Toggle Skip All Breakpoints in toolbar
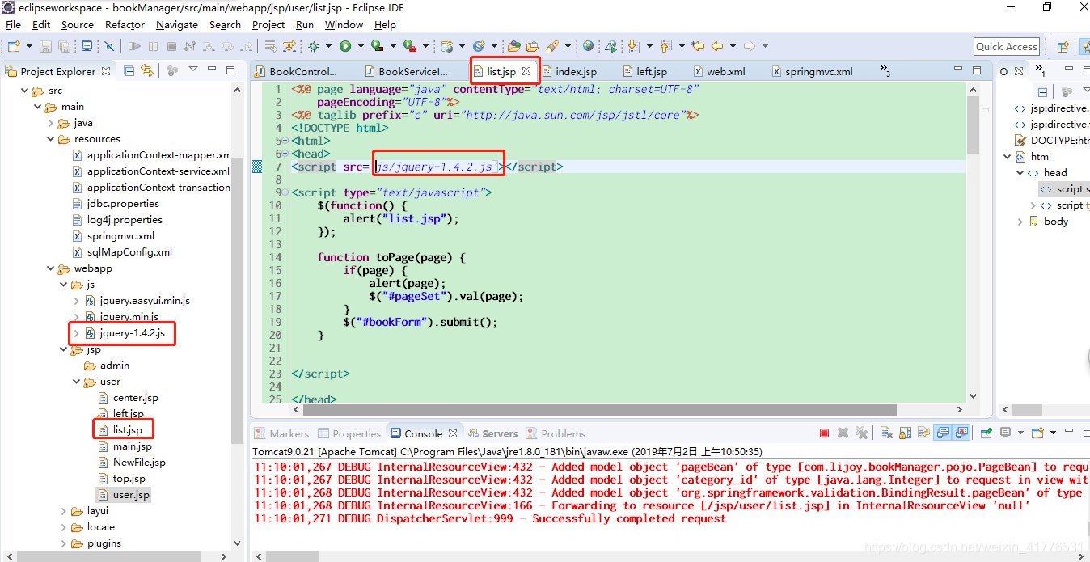1090x562 pixels. [x=109, y=46]
